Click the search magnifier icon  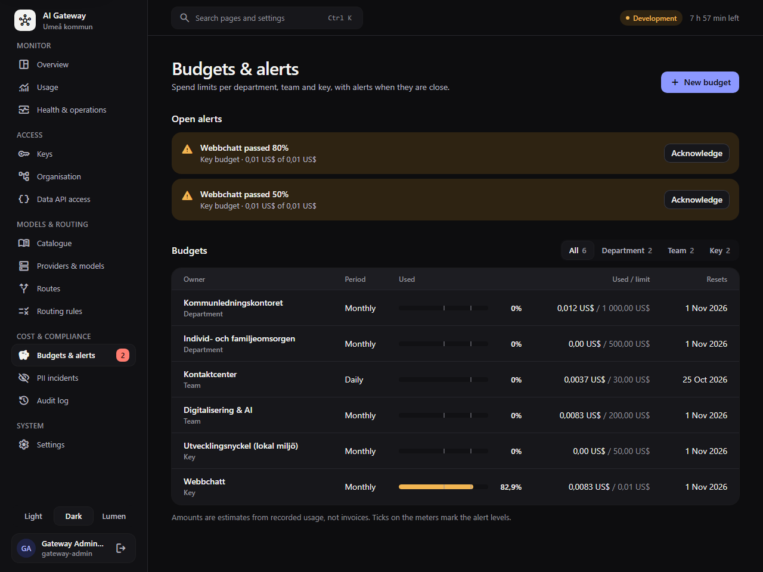tap(185, 18)
